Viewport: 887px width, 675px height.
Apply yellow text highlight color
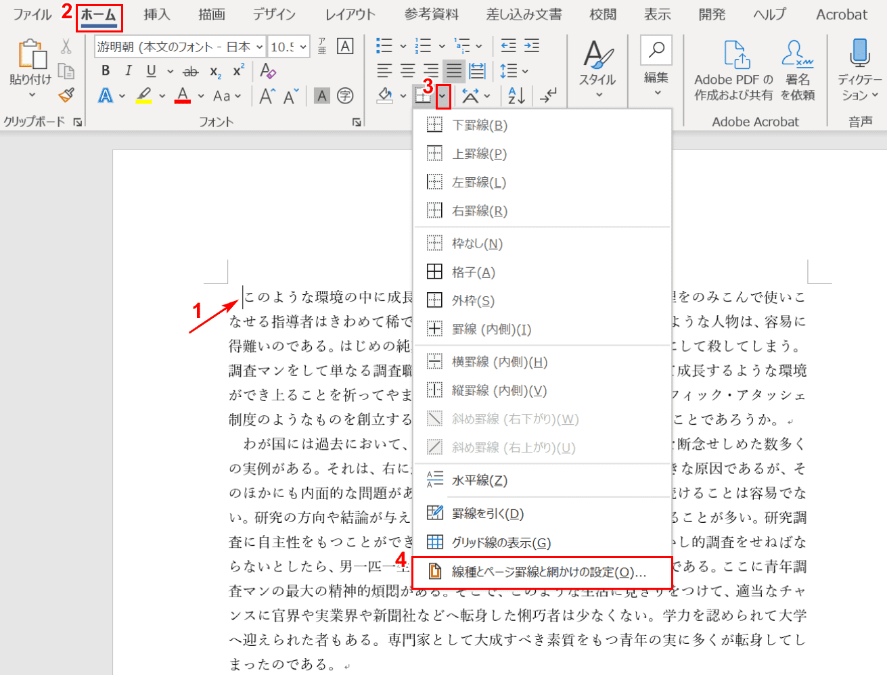143,96
